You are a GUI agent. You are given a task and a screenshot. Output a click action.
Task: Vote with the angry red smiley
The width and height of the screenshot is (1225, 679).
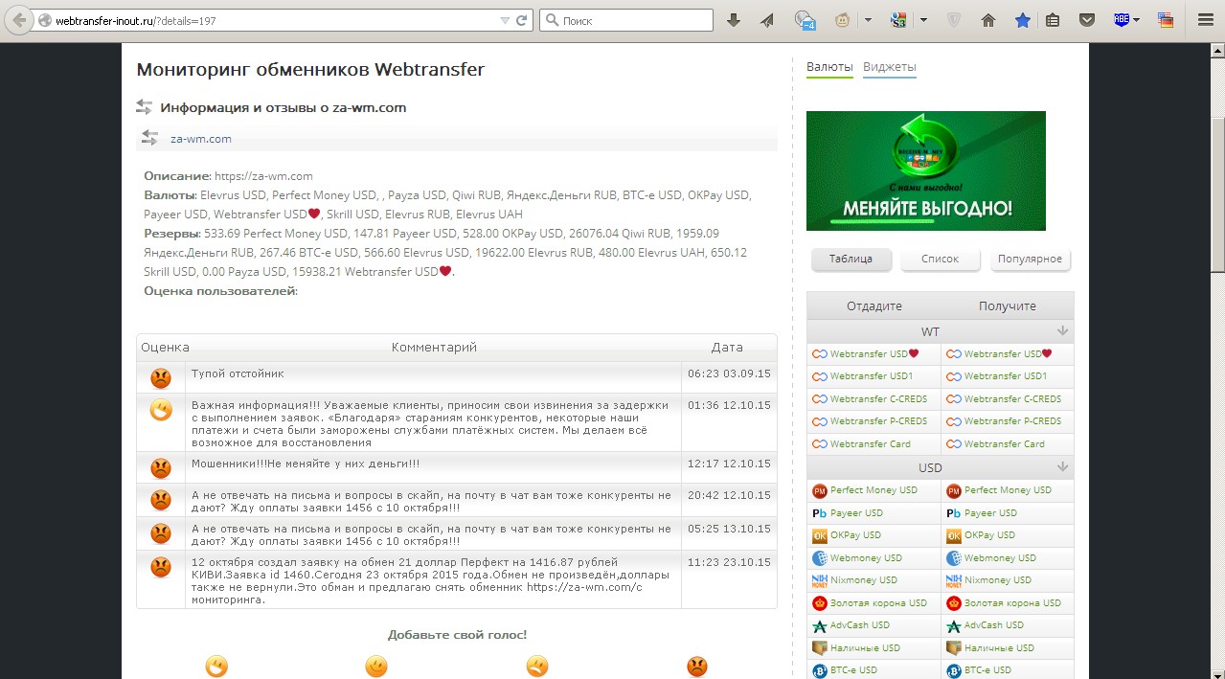click(697, 666)
